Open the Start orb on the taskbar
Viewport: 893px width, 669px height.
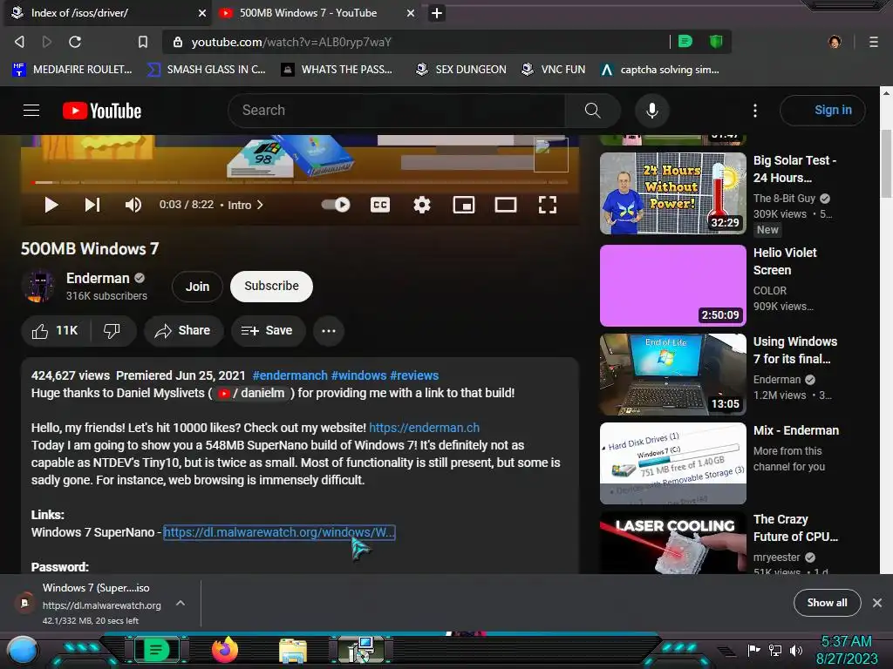23,652
